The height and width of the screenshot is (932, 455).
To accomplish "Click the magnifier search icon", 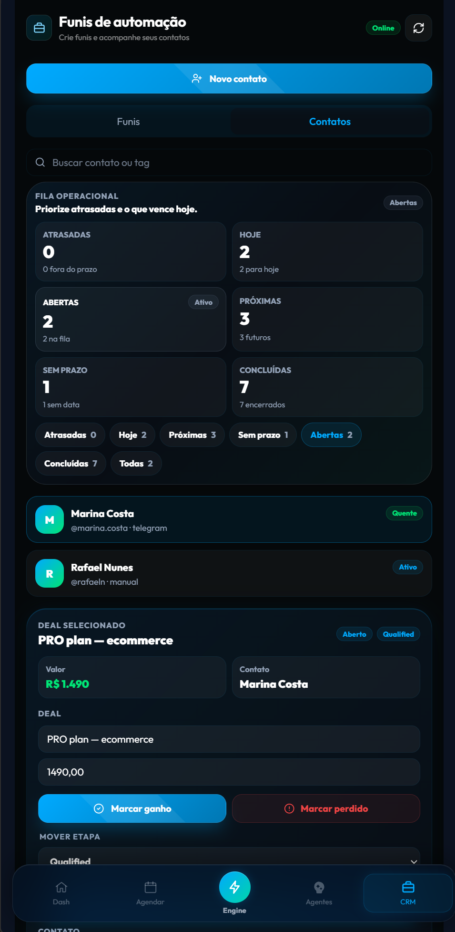I will coord(40,163).
